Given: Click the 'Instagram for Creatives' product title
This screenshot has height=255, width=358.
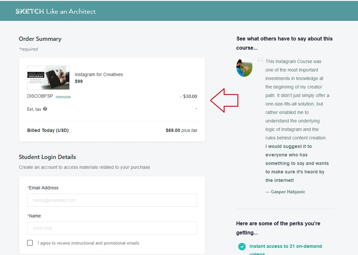Looking at the screenshot, I should click(x=99, y=74).
